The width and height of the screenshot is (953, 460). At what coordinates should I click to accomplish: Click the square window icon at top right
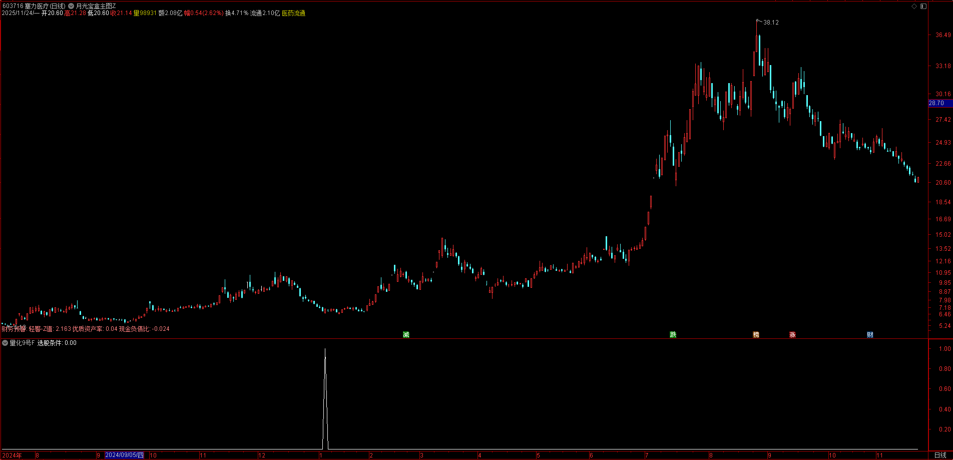pos(923,6)
